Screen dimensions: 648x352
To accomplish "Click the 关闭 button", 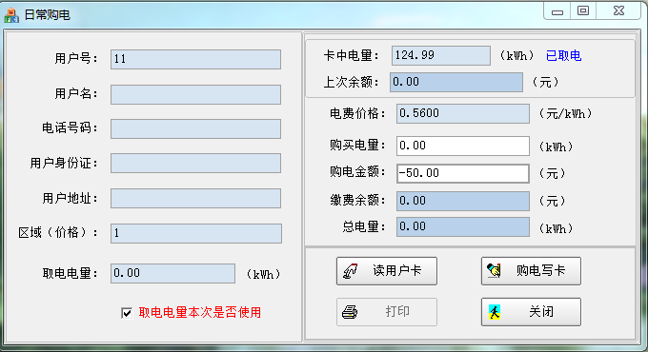I will point(531,312).
